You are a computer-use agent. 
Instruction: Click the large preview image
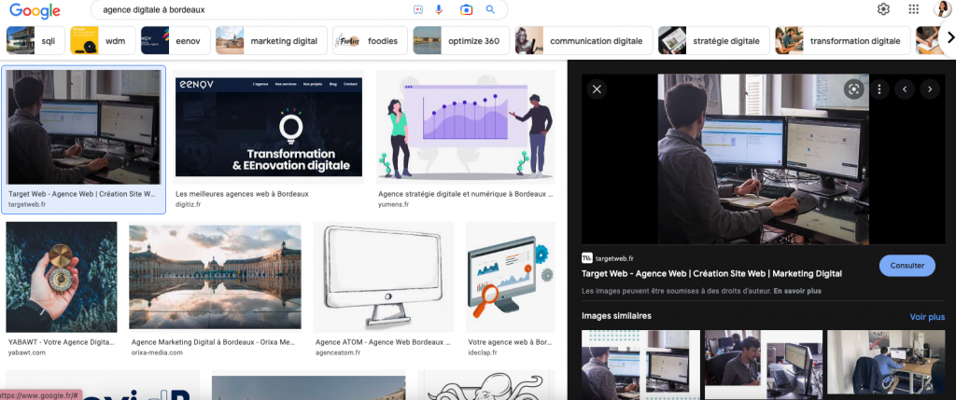pyautogui.click(x=764, y=159)
